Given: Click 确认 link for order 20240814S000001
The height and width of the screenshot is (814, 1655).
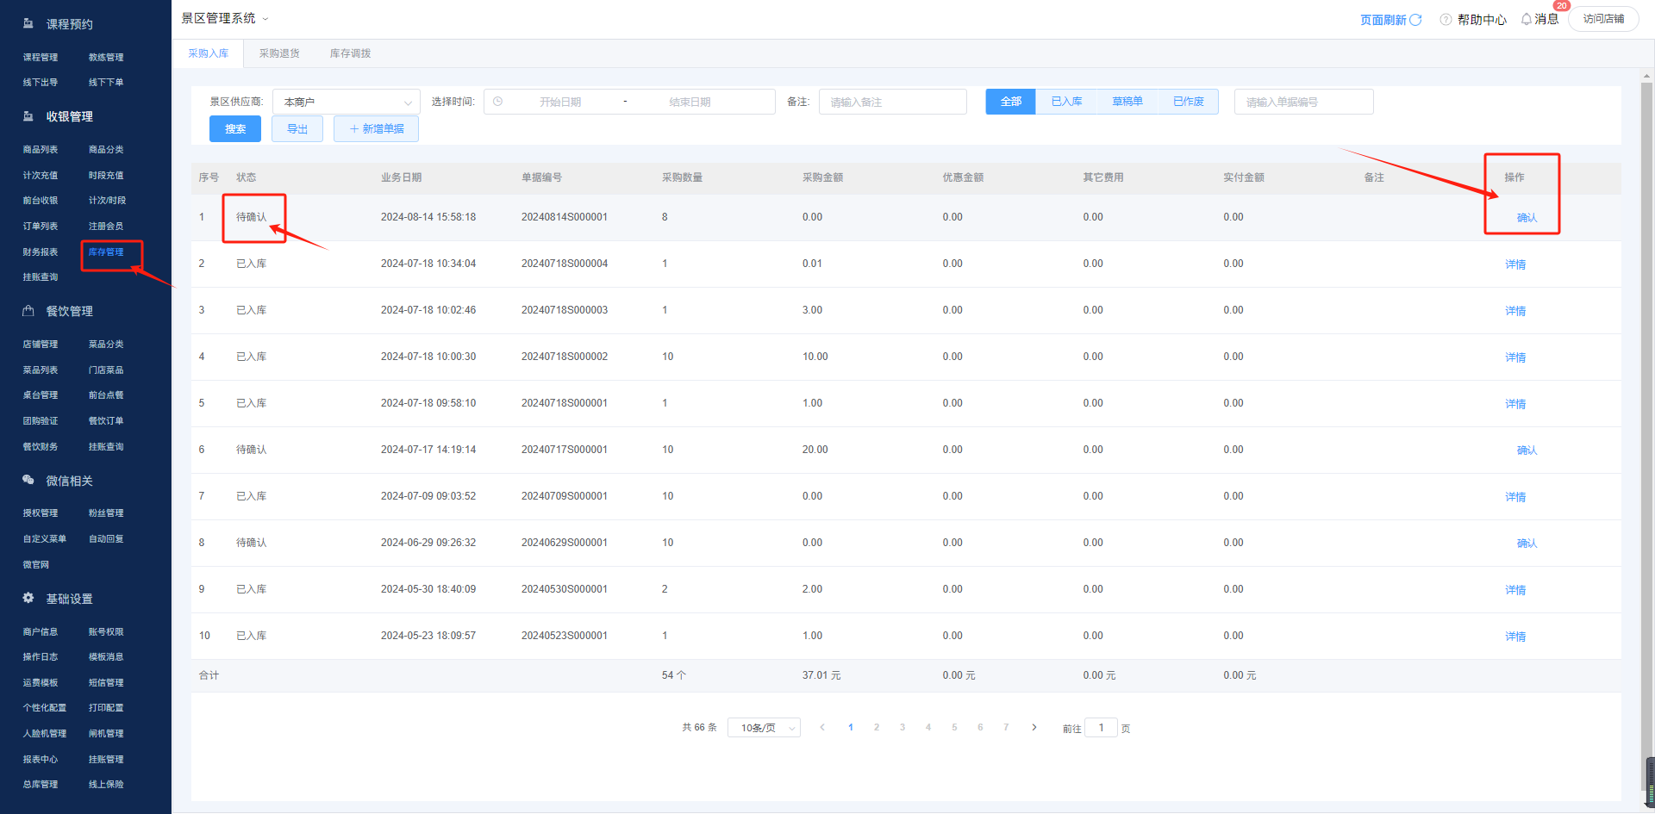Looking at the screenshot, I should pos(1527,218).
